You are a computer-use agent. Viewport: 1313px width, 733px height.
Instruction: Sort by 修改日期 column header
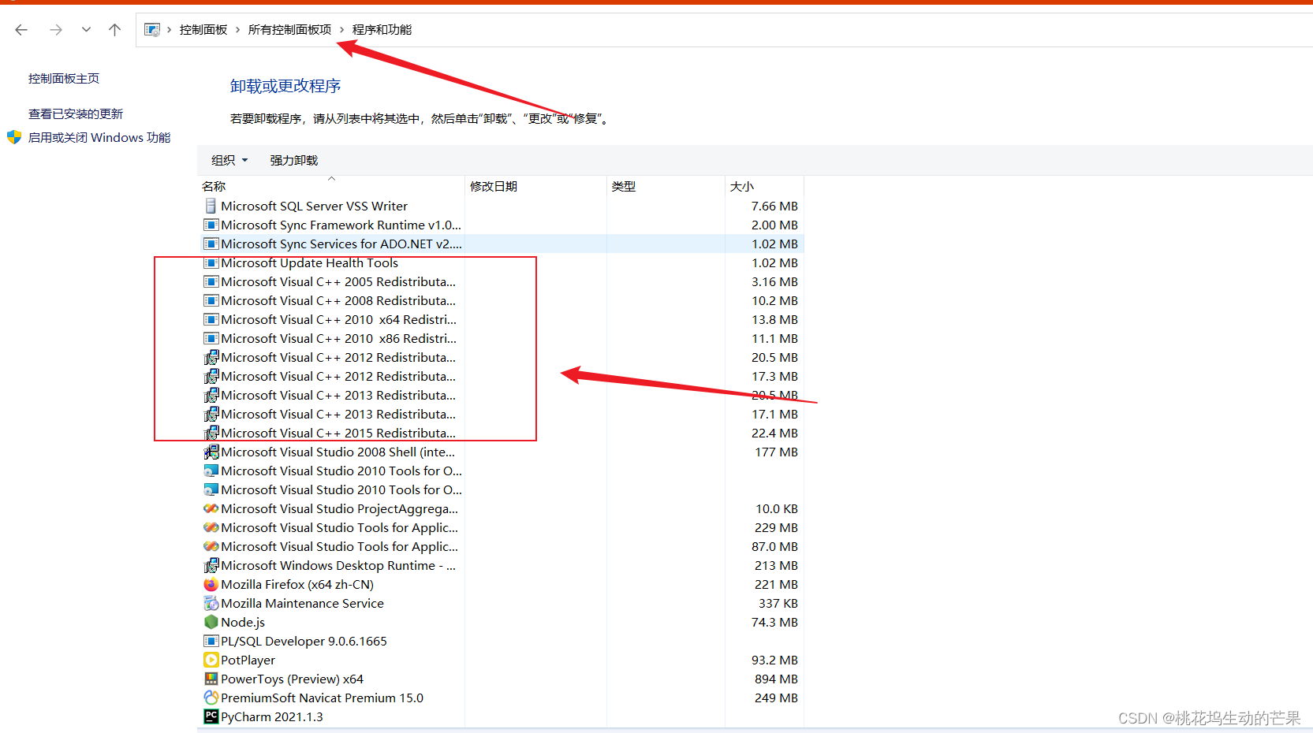click(x=494, y=187)
